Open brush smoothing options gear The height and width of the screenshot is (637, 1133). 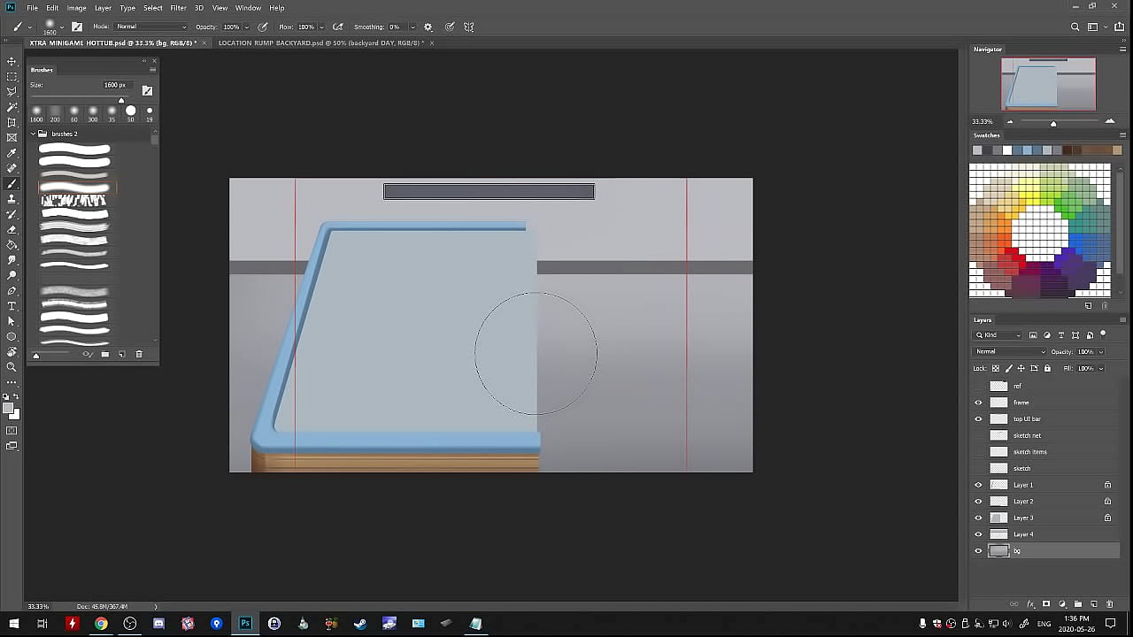428,27
